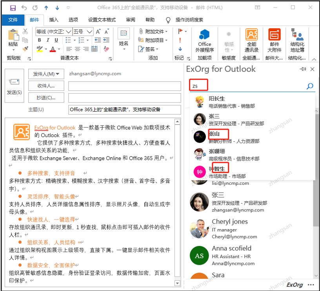The image size is (320, 291).
Task: Focus the ExOrg search box containing zs
Action: (x=247, y=86)
